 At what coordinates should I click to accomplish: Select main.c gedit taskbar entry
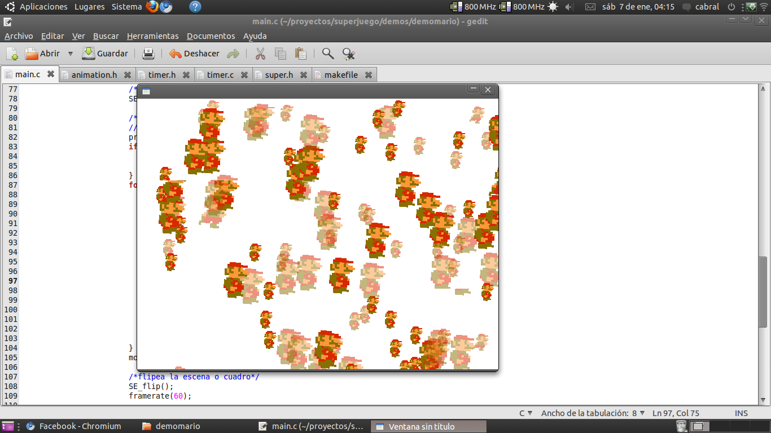tap(312, 426)
